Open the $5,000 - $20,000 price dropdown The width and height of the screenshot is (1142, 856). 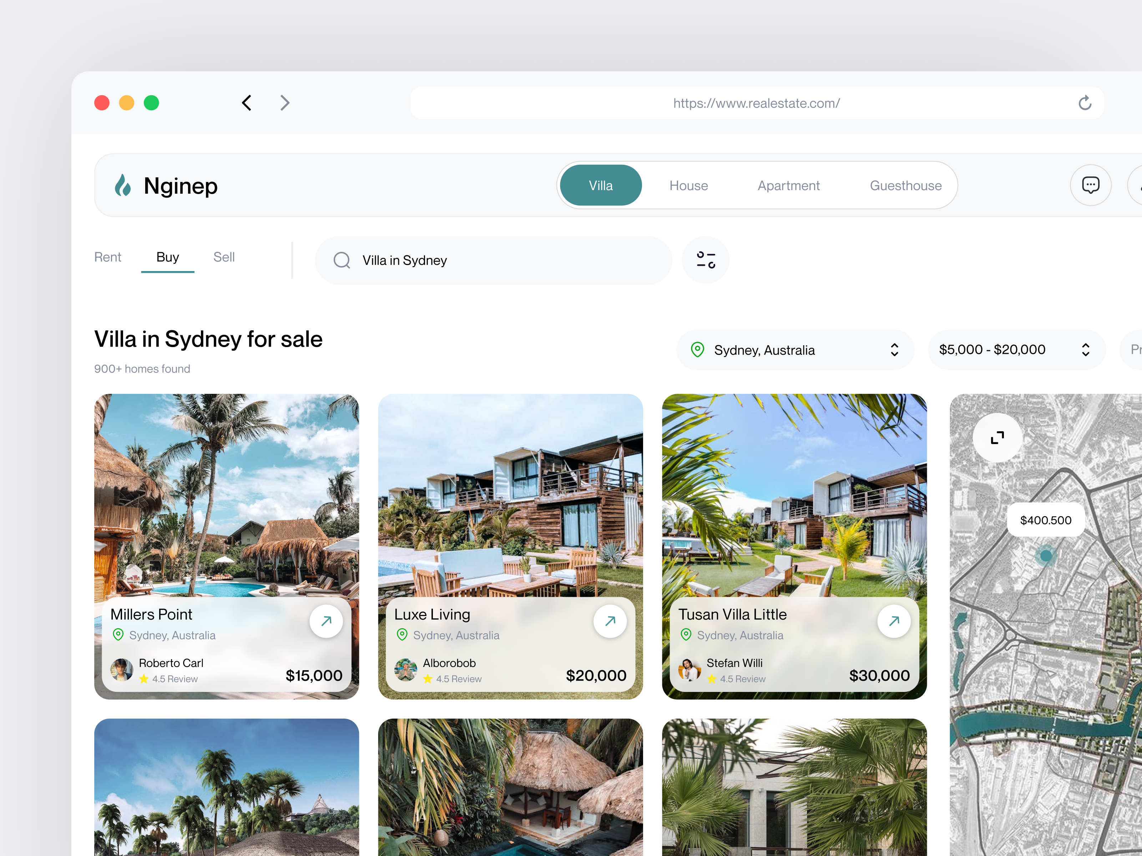coord(1016,350)
